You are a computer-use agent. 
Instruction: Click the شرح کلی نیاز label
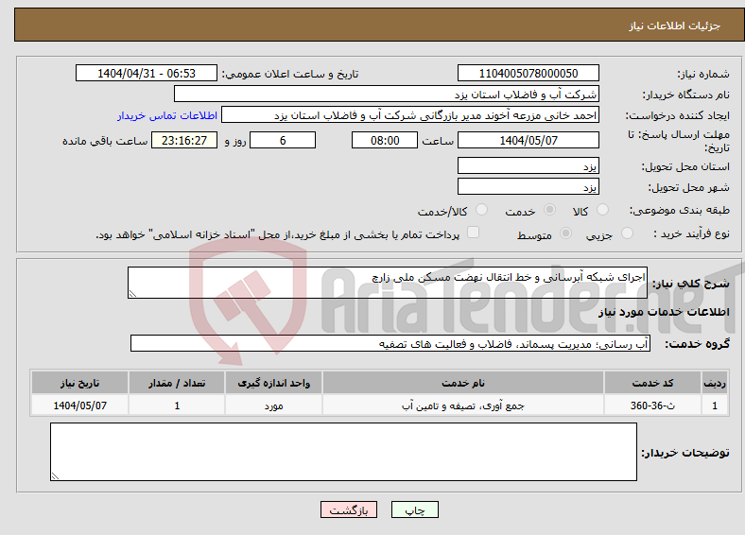point(691,284)
